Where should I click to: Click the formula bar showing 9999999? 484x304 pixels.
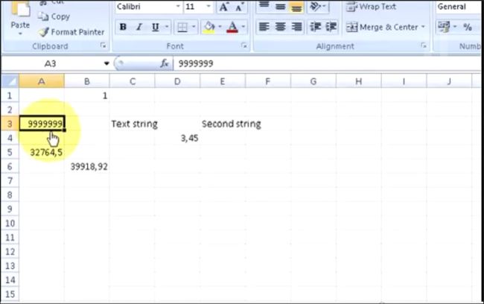[327, 63]
